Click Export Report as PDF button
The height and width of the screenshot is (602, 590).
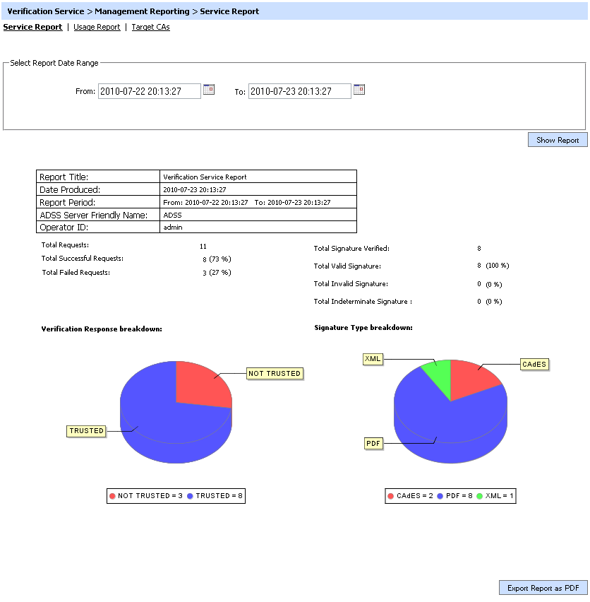pyautogui.click(x=543, y=588)
